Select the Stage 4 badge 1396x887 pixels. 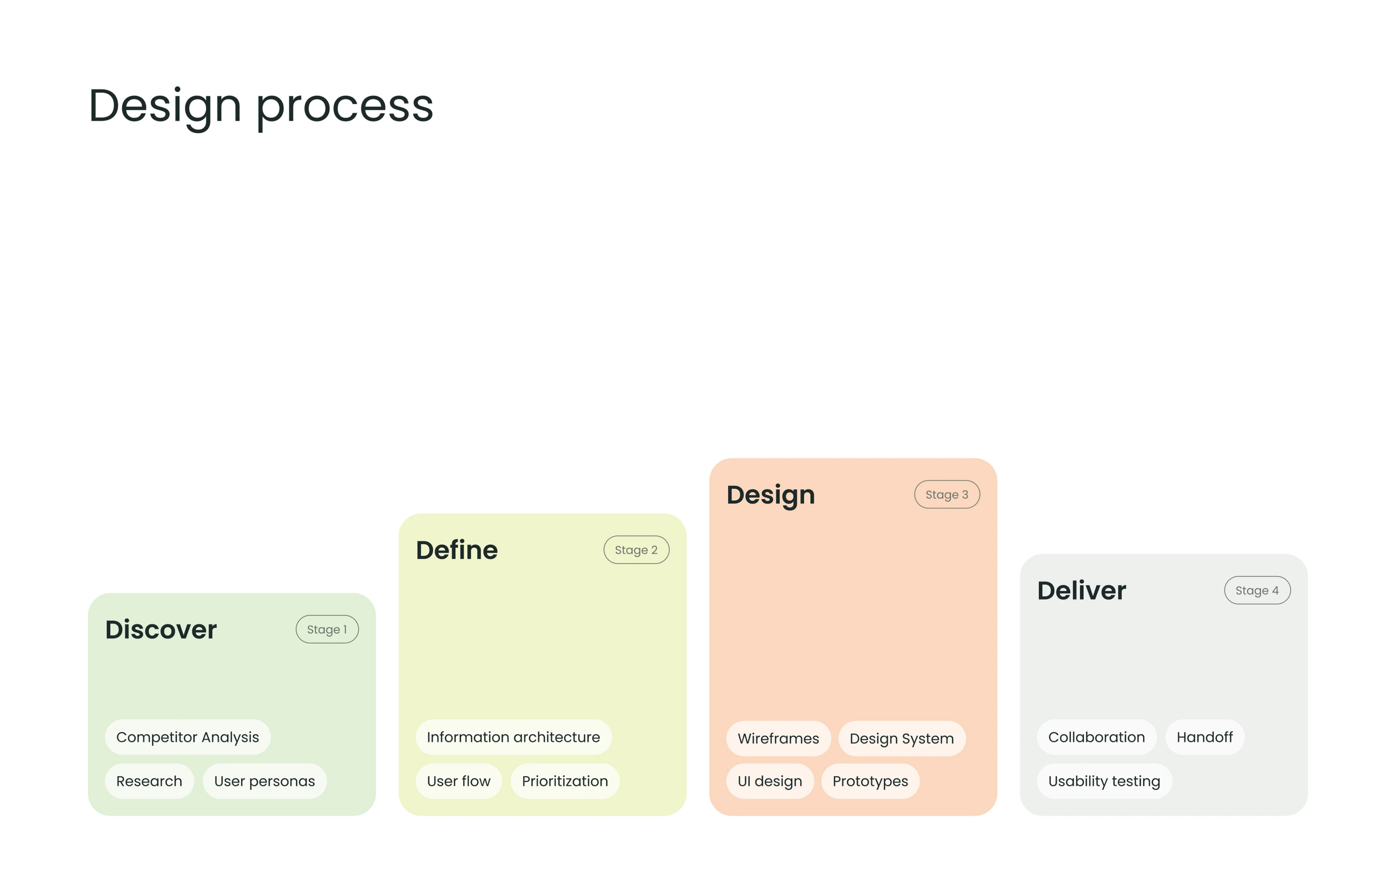click(1257, 591)
